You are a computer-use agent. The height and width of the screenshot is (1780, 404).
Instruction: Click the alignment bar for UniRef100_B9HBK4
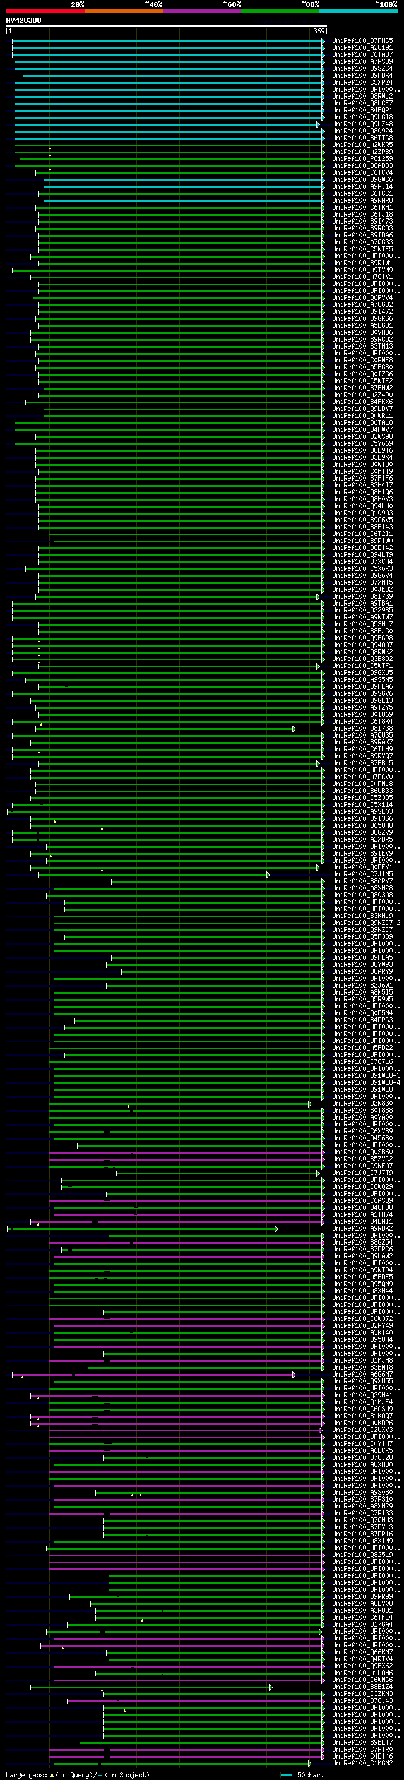[x=174, y=75]
